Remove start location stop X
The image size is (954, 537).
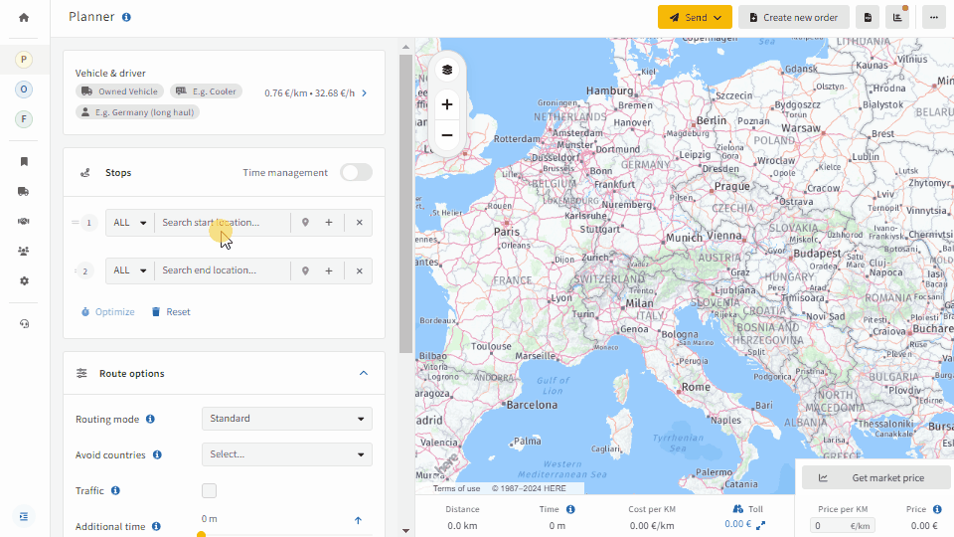pyautogui.click(x=360, y=223)
